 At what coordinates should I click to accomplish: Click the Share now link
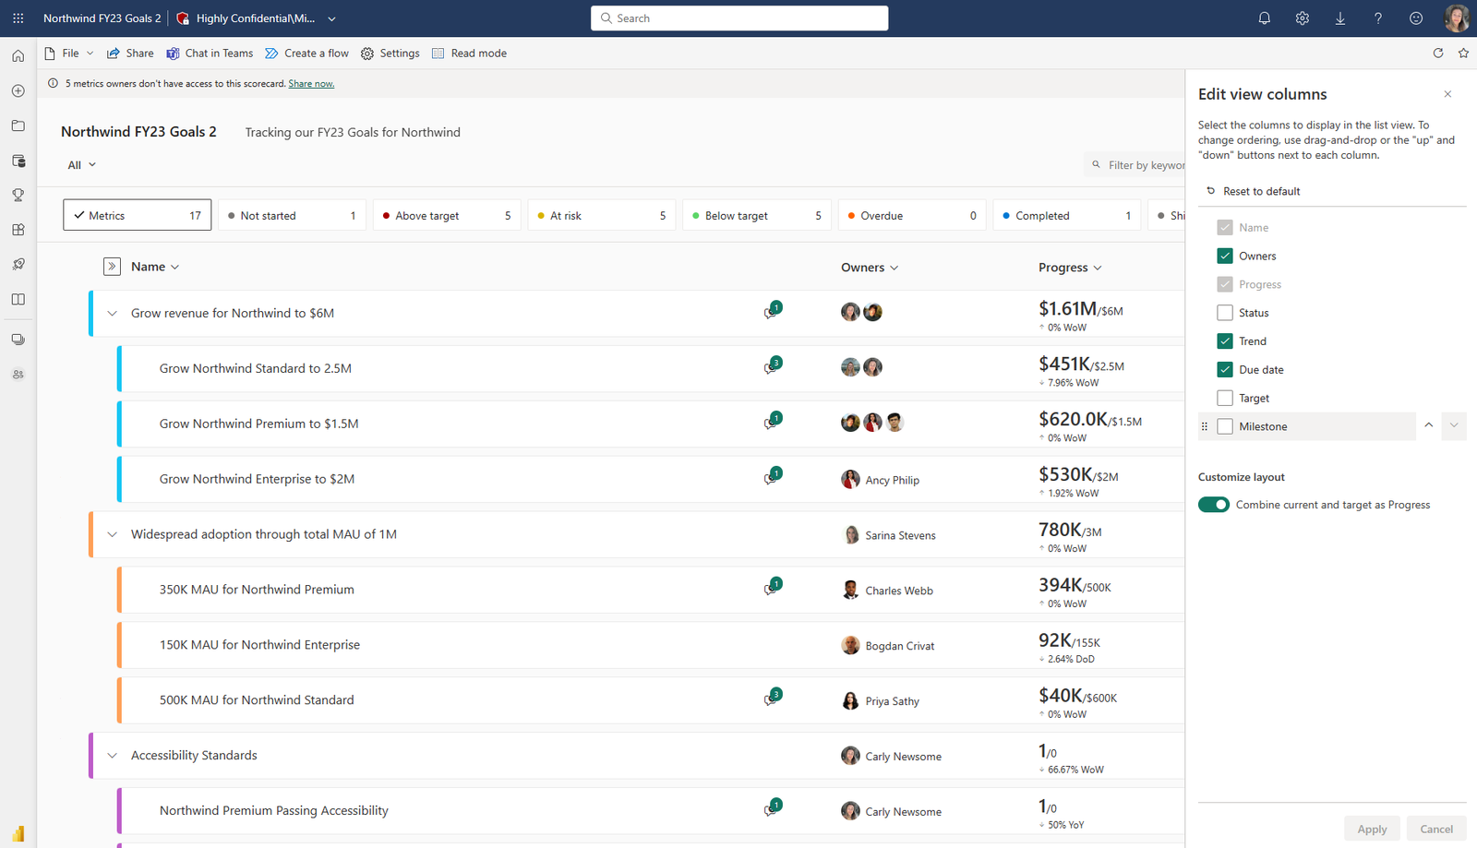[x=311, y=84]
